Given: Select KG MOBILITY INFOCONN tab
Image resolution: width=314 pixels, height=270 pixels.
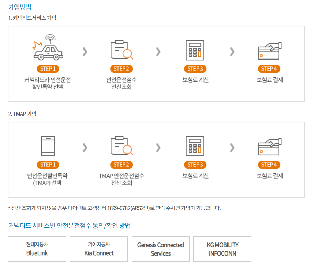Looking at the screenshot, I should click(x=223, y=249).
